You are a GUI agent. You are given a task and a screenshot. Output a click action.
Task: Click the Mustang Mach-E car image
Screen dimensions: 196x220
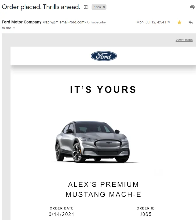(92, 142)
